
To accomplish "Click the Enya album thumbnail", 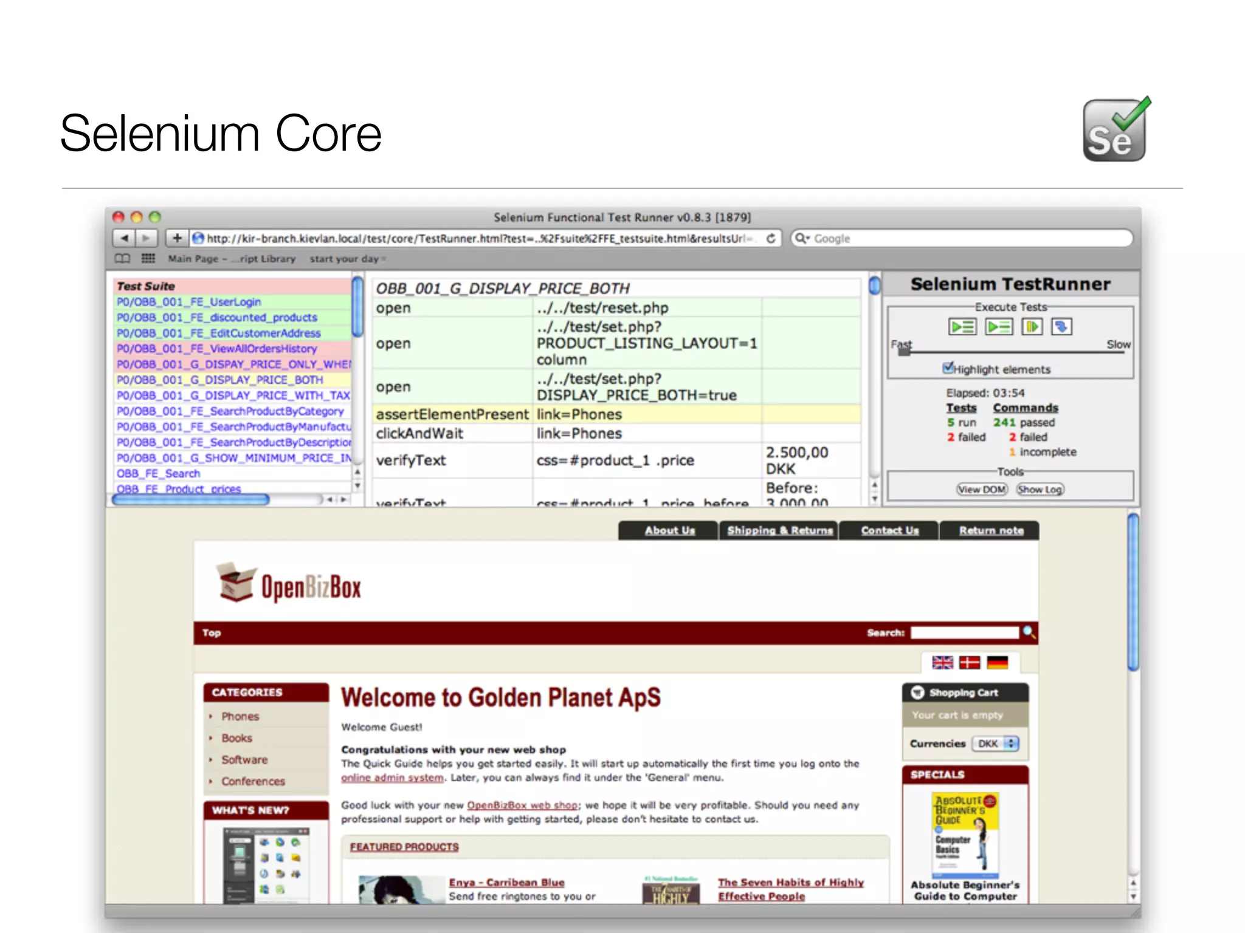I will click(x=402, y=889).
